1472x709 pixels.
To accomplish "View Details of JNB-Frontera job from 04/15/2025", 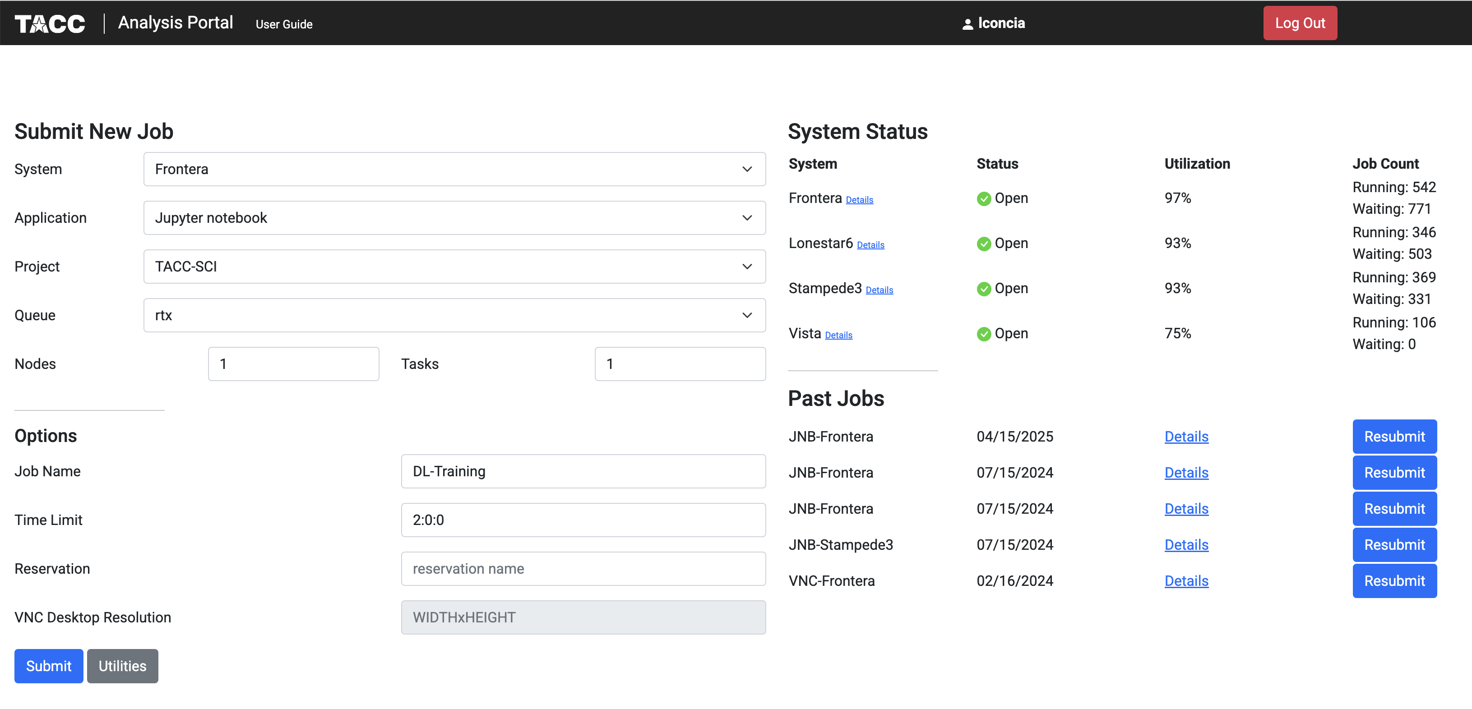I will point(1186,437).
